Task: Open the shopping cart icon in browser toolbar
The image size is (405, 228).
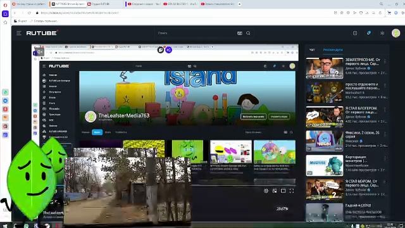Action: pos(389,13)
